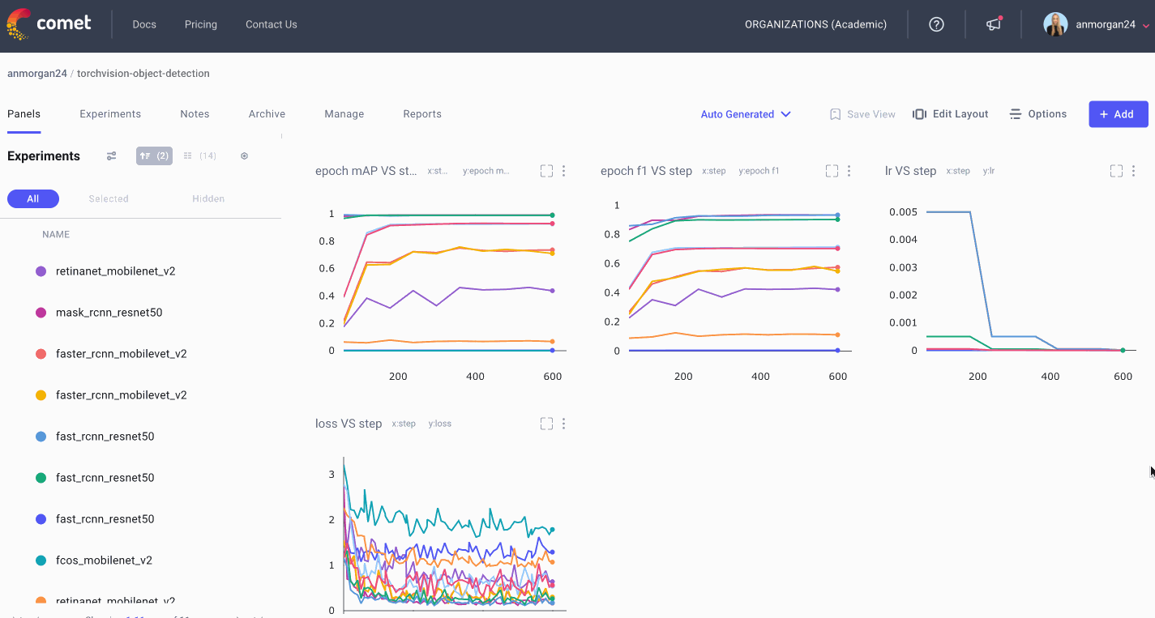Select mask_rcnn_resnet50 experiment name
The image size is (1155, 618).
click(109, 313)
